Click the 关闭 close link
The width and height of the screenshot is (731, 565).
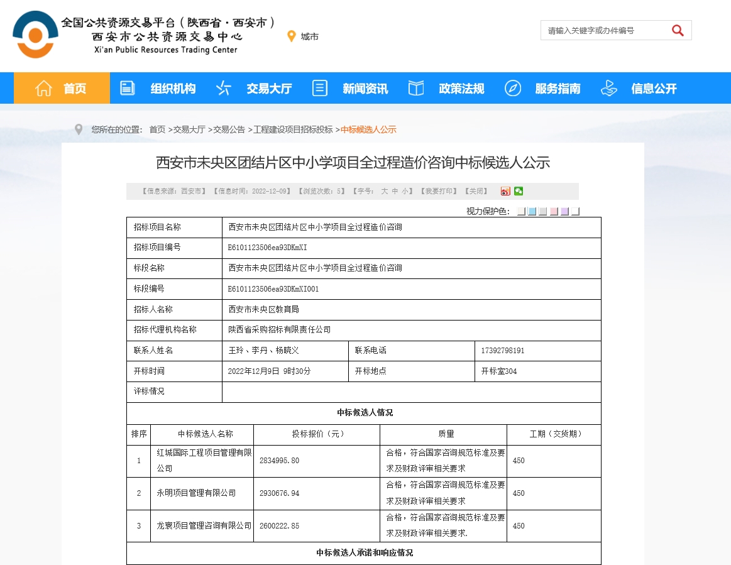tap(476, 191)
